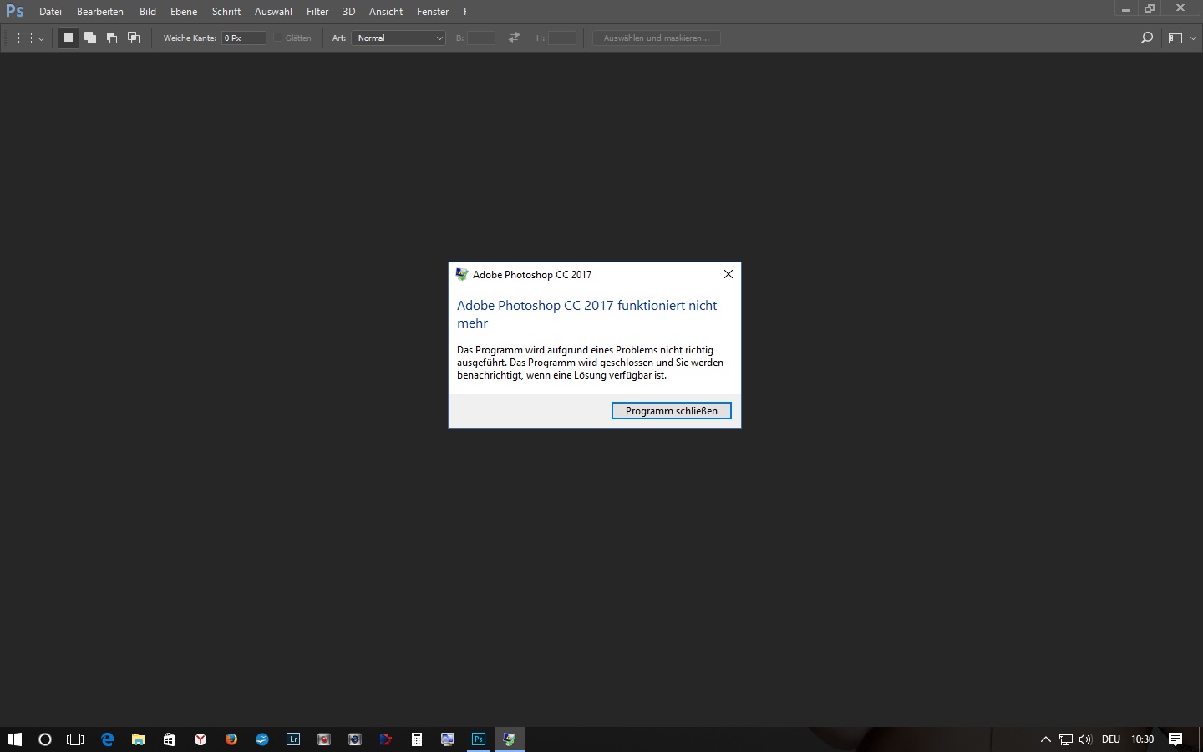Image resolution: width=1203 pixels, height=752 pixels.
Task: Show hidden system tray icons
Action: point(1045,739)
